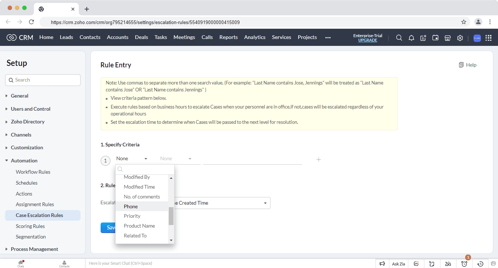Expand the Zoho Directory section

[28, 122]
